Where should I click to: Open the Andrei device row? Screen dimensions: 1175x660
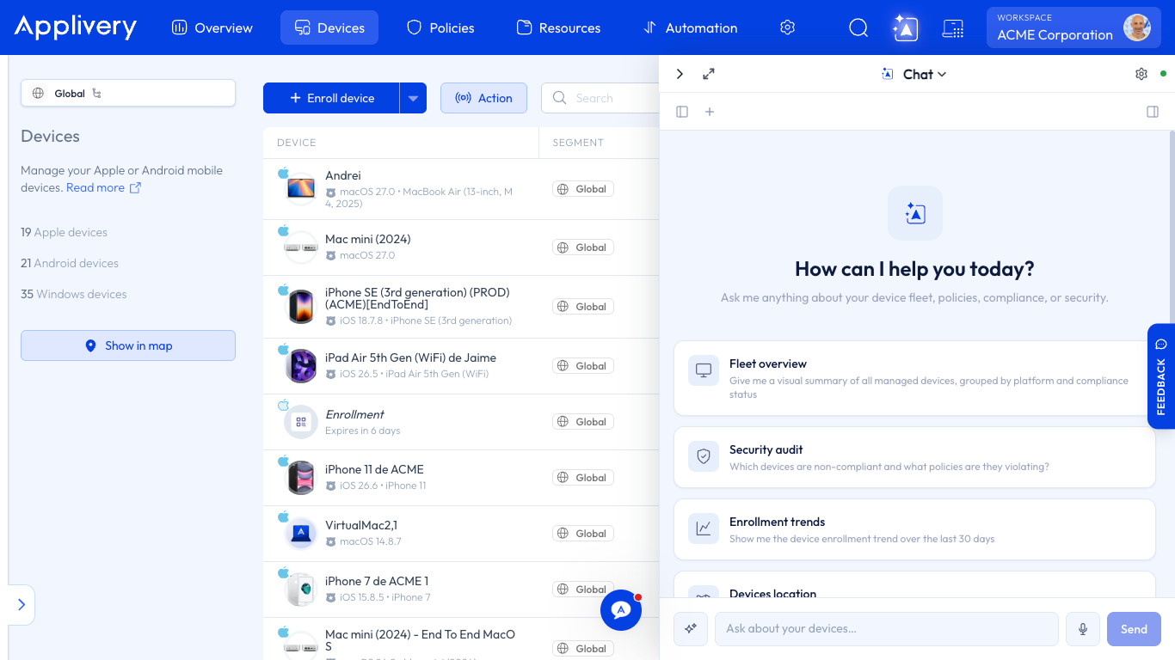coord(461,189)
